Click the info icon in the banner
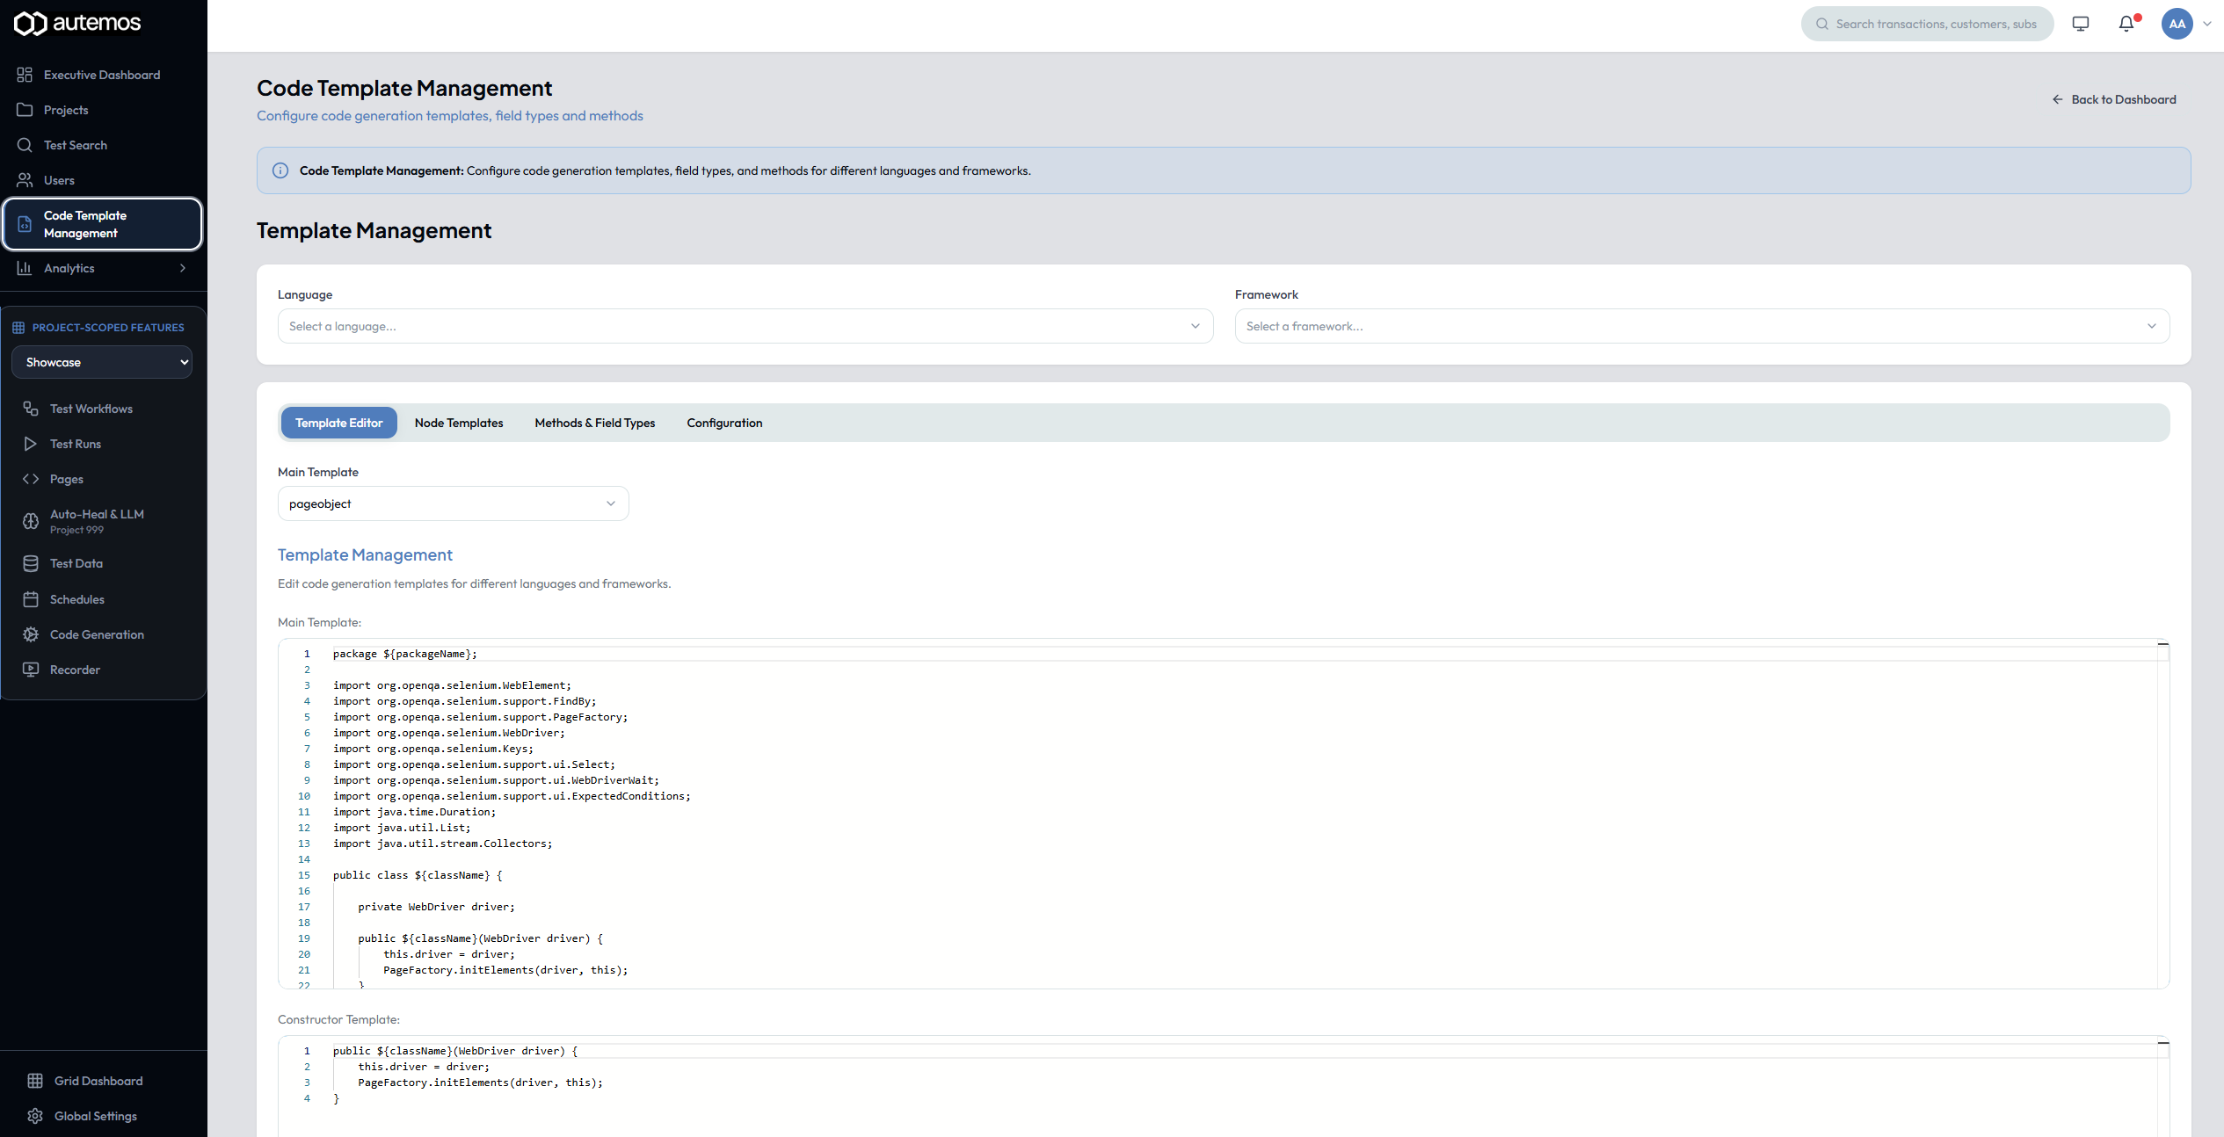 [280, 170]
